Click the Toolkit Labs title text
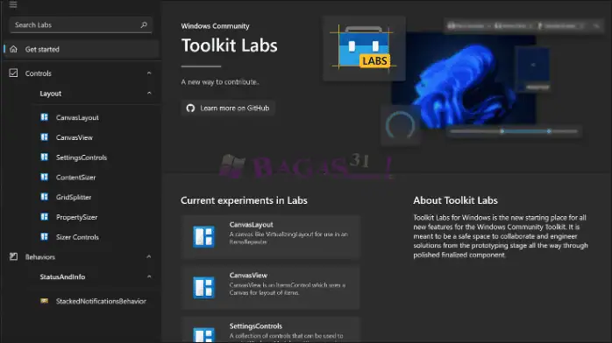Image resolution: width=612 pixels, height=343 pixels. pyautogui.click(x=230, y=45)
